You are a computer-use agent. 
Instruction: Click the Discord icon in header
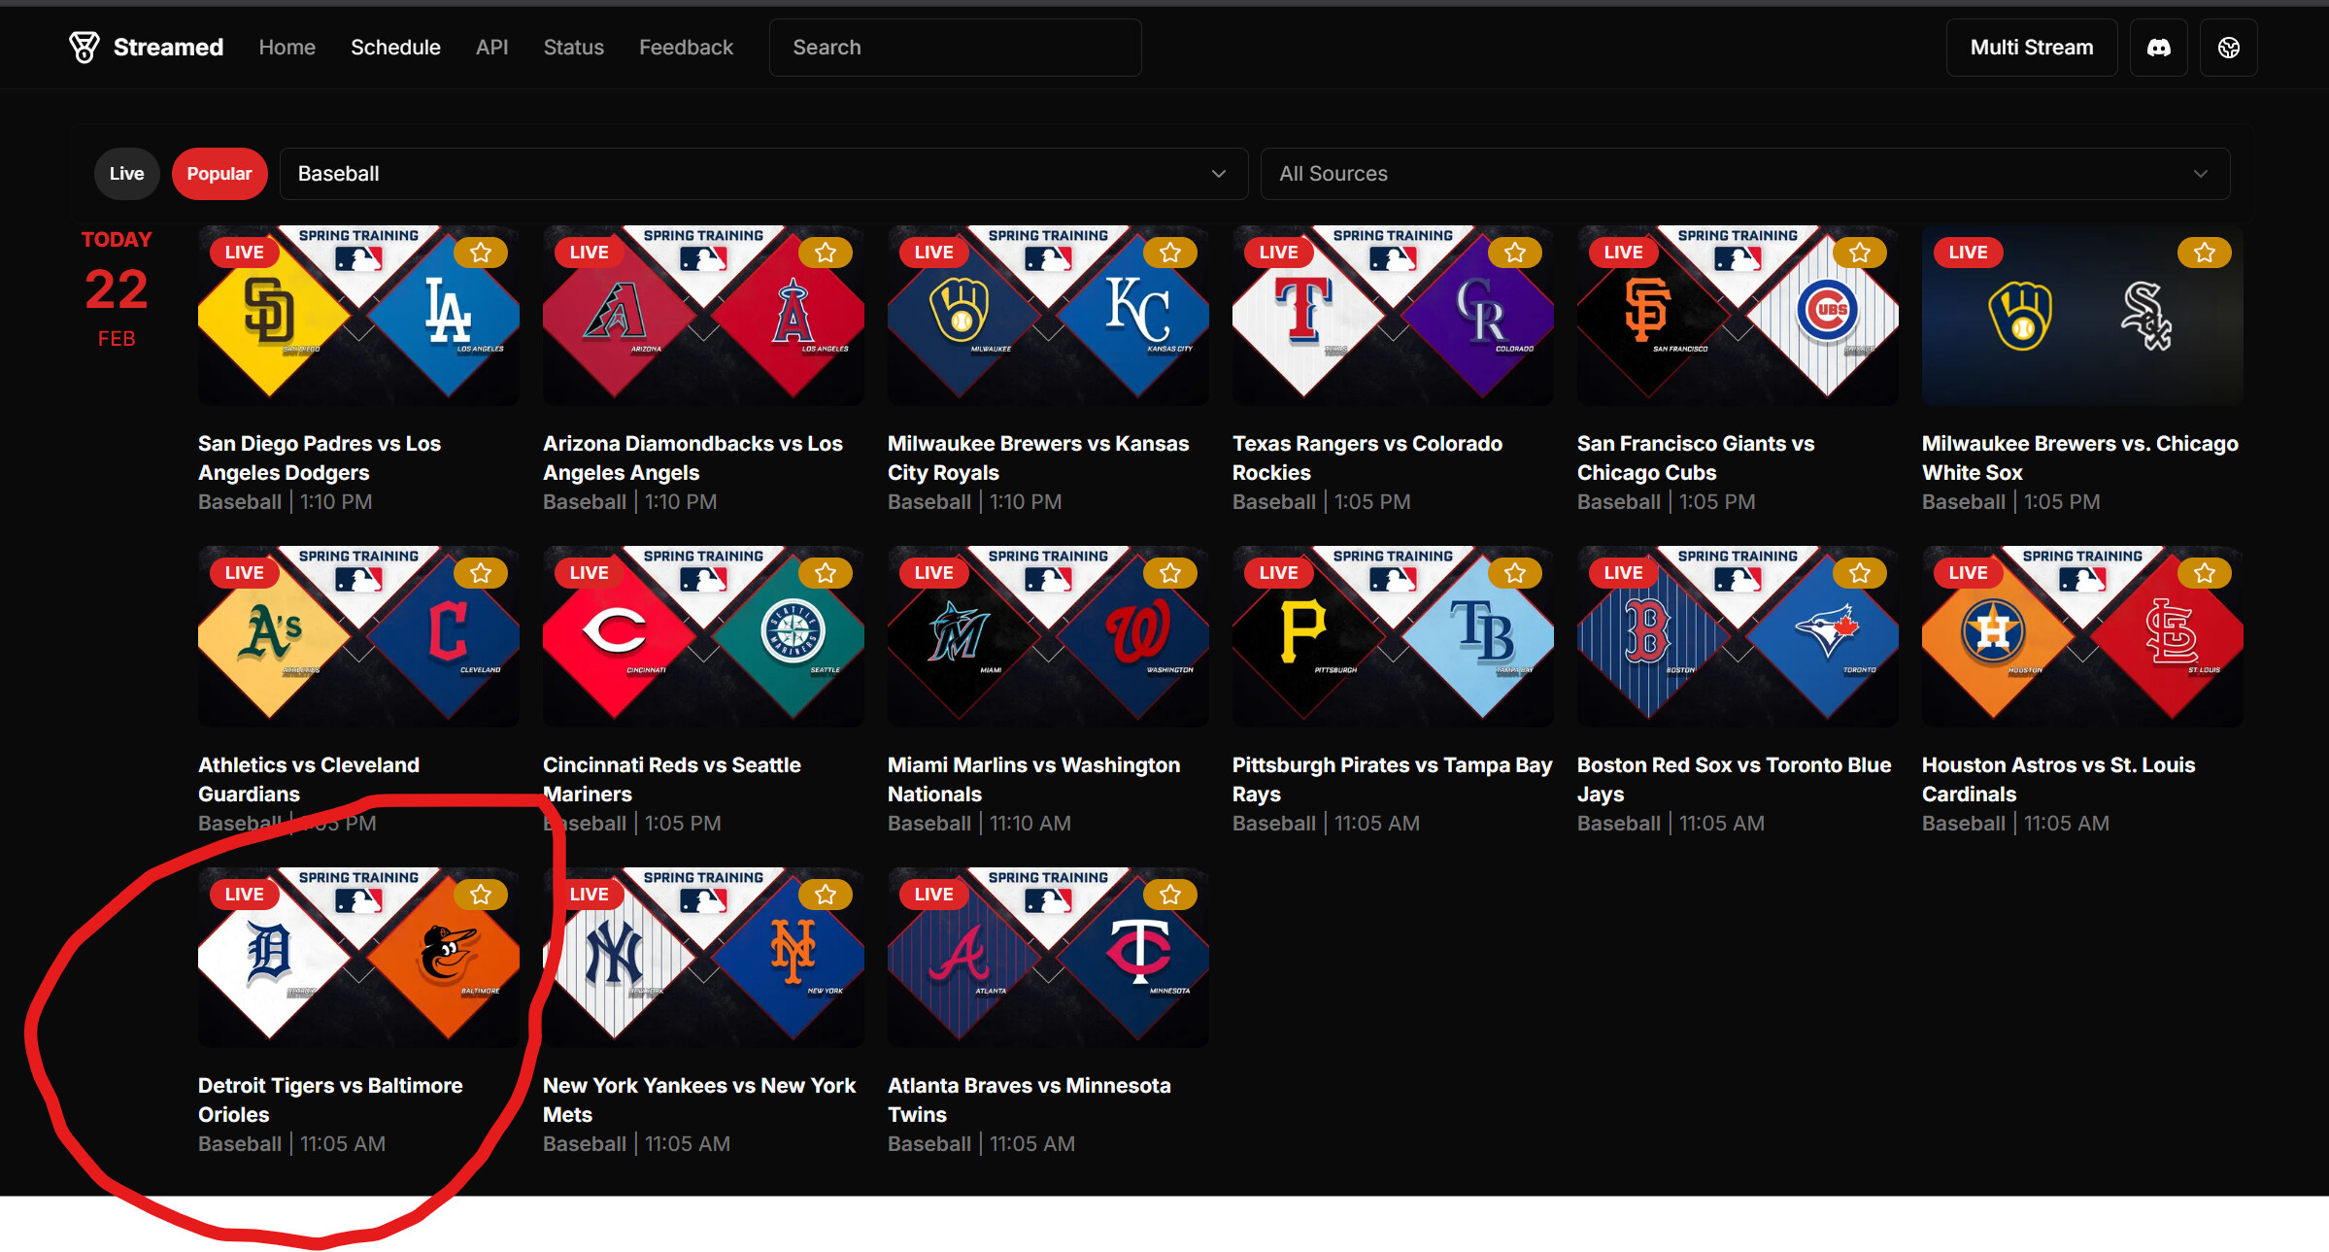click(x=2158, y=48)
